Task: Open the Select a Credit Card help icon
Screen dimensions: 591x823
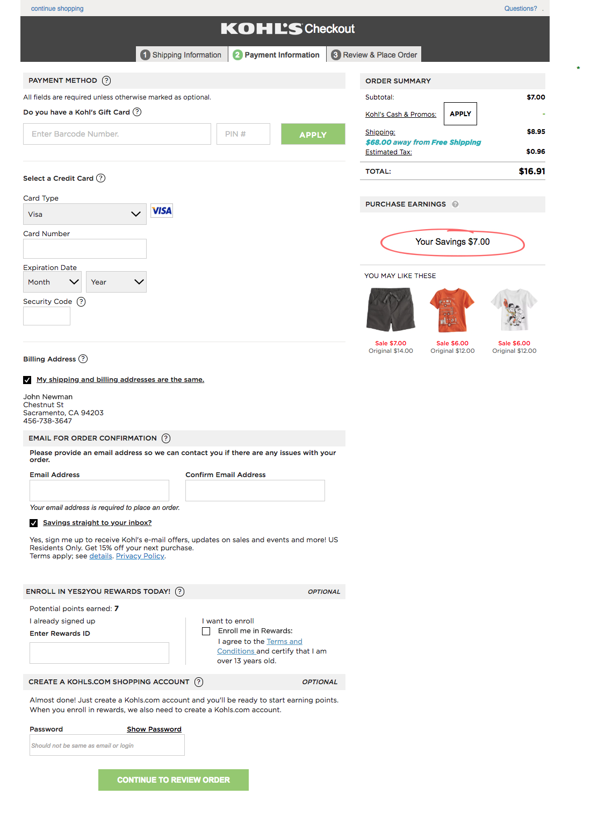Action: coord(102,178)
